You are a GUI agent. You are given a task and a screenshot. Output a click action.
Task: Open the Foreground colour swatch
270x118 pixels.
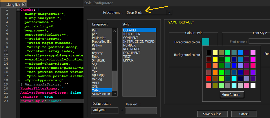(205, 42)
